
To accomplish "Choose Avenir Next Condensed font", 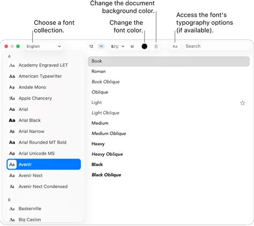I will point(44,186).
